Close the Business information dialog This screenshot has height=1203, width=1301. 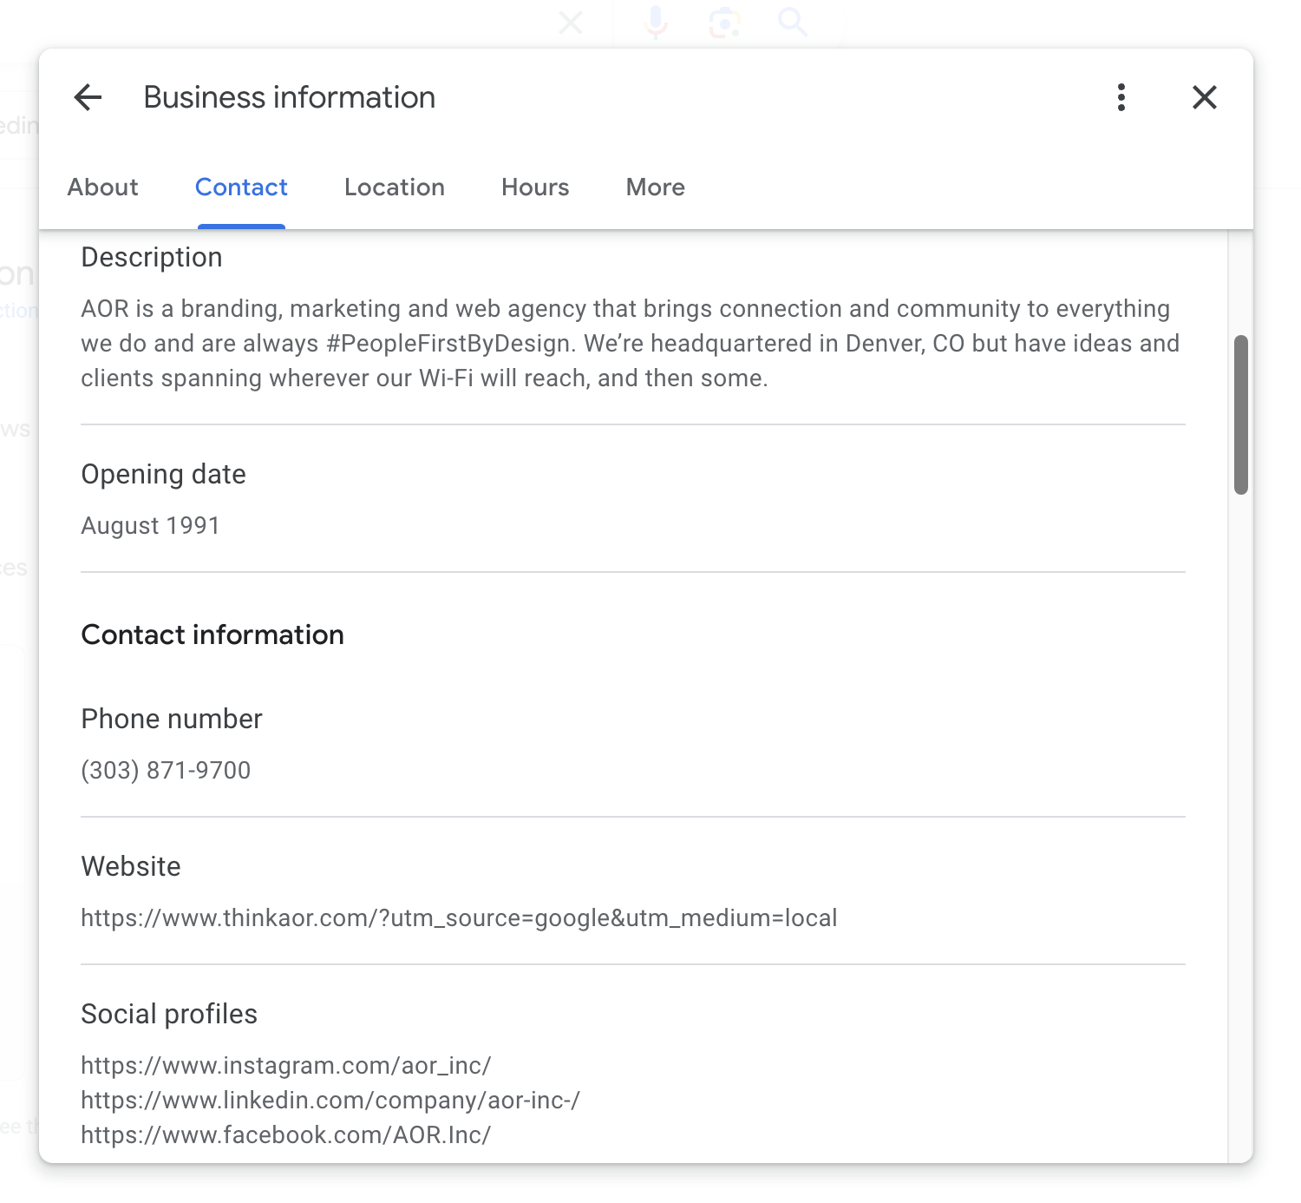[x=1205, y=97]
